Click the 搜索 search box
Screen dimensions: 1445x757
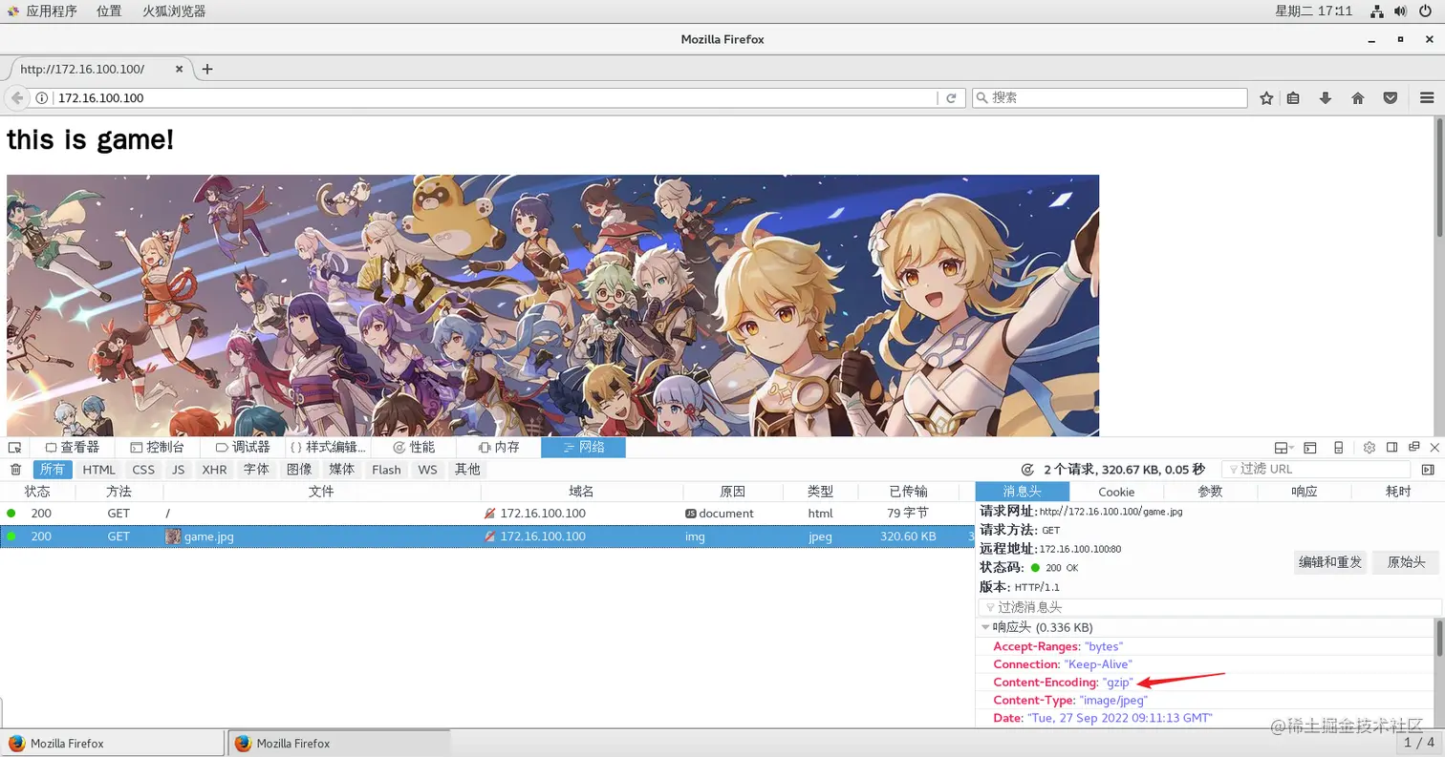pos(1110,98)
